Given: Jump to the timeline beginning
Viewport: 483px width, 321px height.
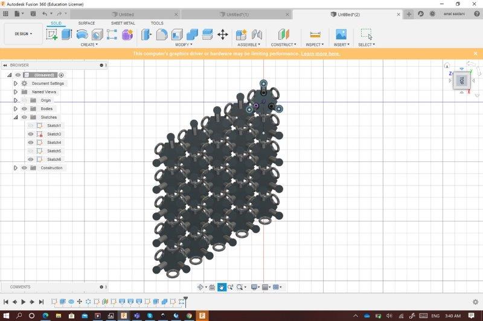Looking at the screenshot, I should coord(6,302).
